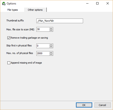Viewport: 113px width, 110px height.
Task: Increase Skip first n physical files value
Action: point(51,45)
